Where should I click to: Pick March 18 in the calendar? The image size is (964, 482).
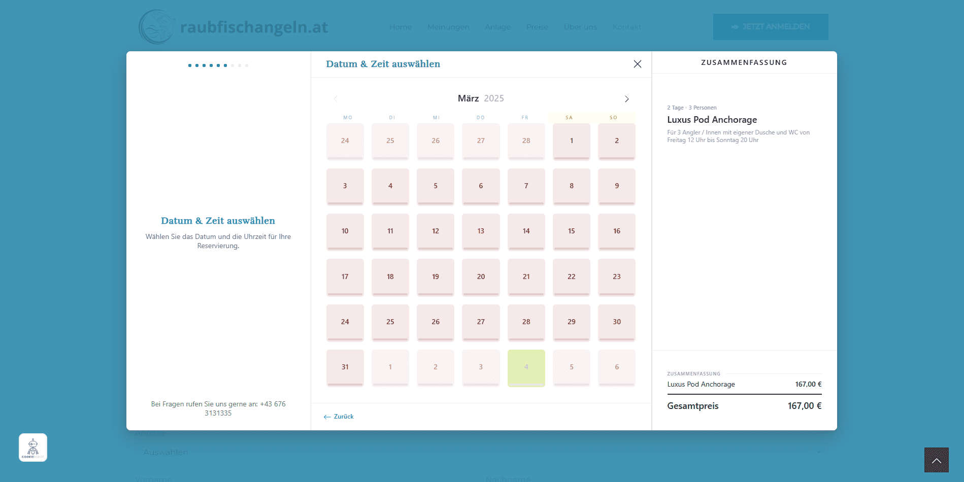tap(390, 278)
